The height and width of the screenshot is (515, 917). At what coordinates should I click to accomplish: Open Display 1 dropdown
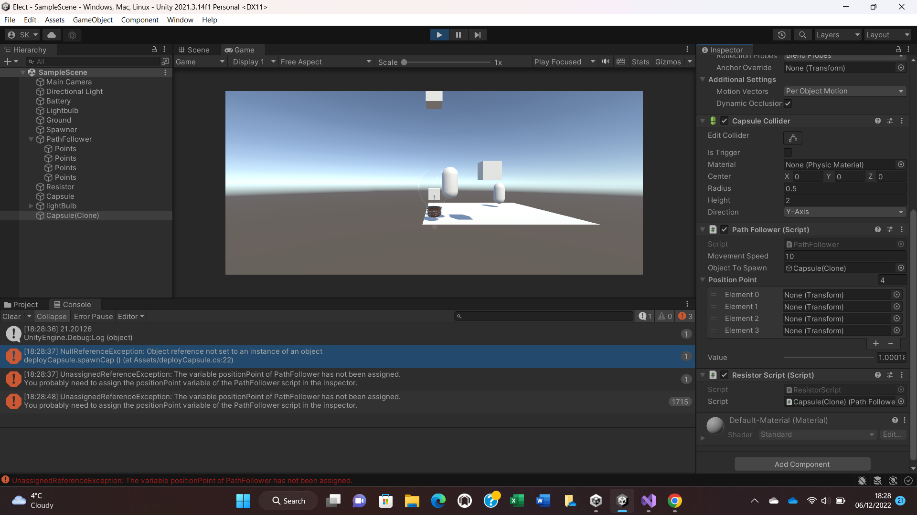click(254, 62)
